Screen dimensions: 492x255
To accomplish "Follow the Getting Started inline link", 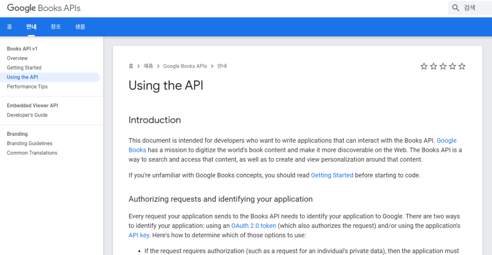I will (x=332, y=175).
